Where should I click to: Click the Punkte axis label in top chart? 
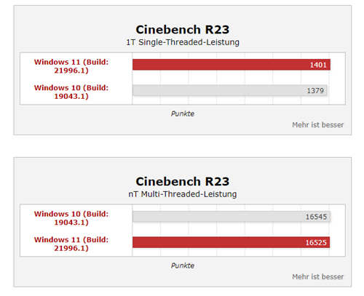(183, 113)
